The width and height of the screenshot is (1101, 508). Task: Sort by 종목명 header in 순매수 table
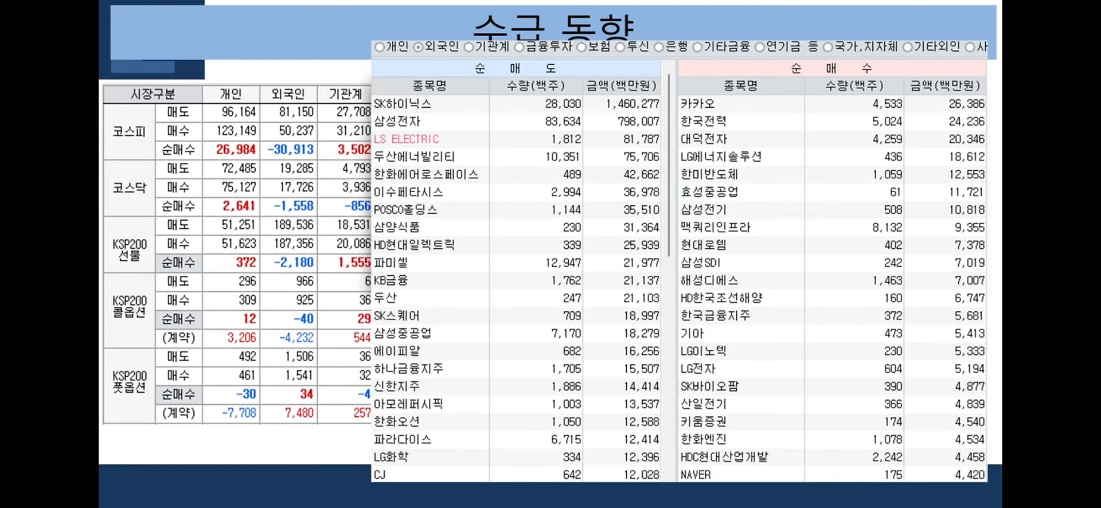pos(740,86)
